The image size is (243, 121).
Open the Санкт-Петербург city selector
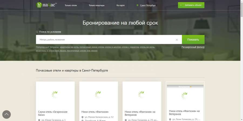(x=148, y=5)
